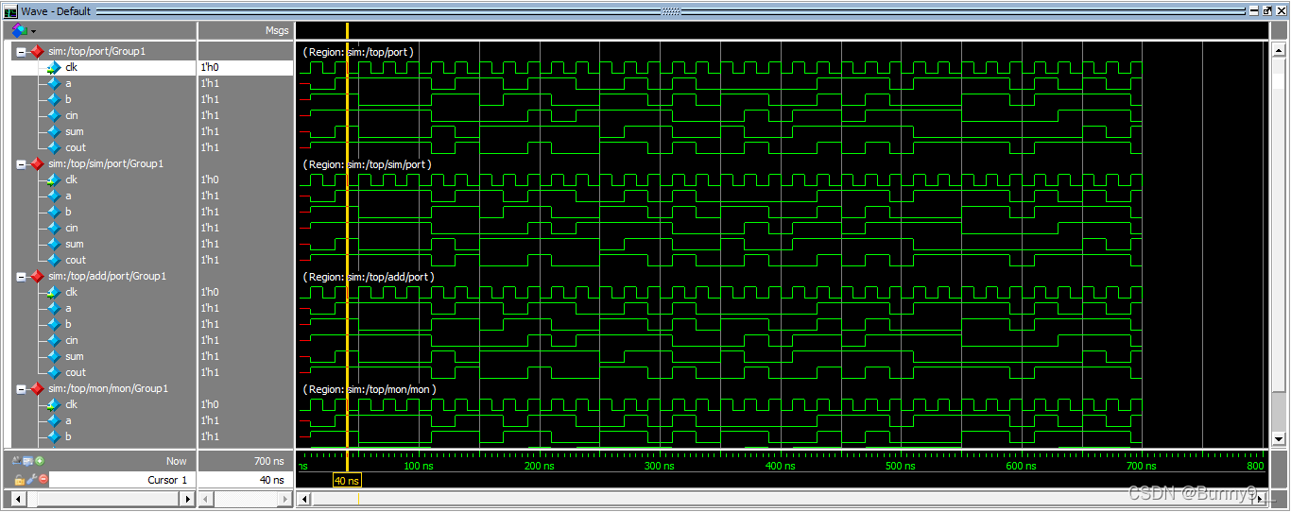Click cout icon under sim:/top/sim/port group

pyautogui.click(x=53, y=260)
